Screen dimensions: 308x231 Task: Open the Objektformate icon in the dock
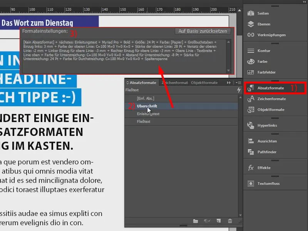click(x=251, y=110)
